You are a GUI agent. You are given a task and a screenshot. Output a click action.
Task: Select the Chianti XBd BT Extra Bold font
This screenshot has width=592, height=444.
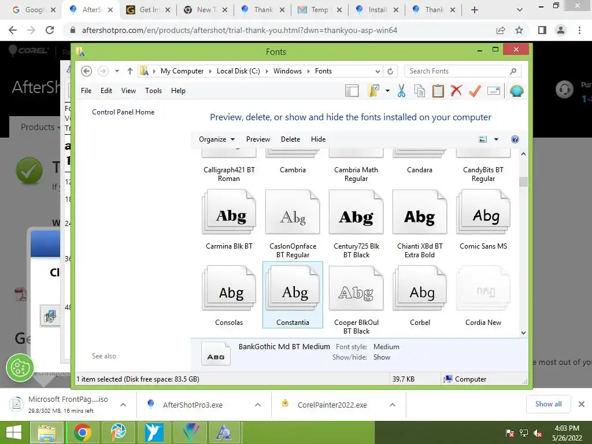coord(420,224)
